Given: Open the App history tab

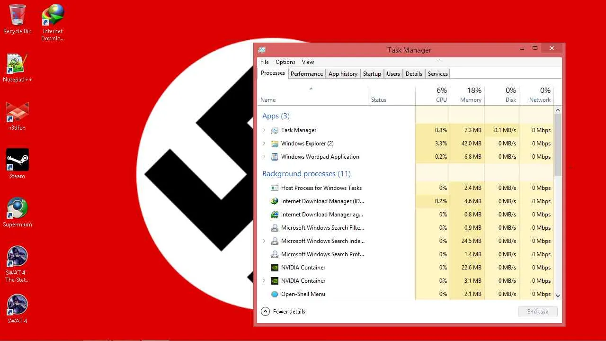Looking at the screenshot, I should tap(343, 74).
